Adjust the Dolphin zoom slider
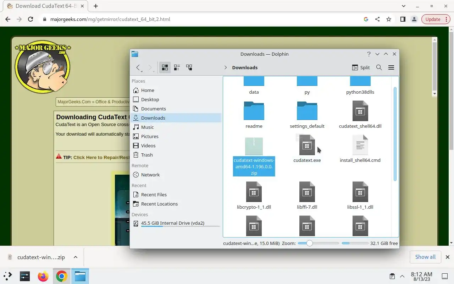 pyautogui.click(x=319, y=243)
